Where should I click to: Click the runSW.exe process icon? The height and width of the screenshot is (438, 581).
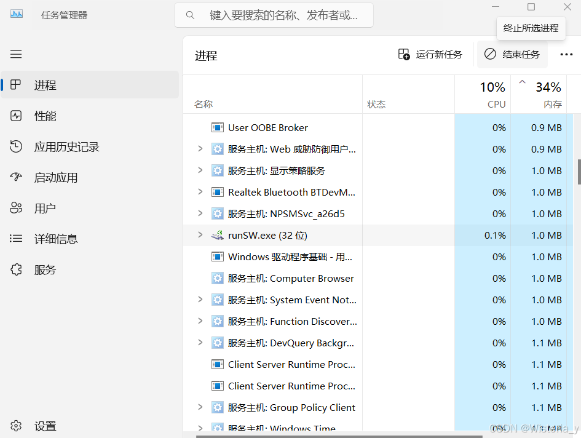click(218, 235)
